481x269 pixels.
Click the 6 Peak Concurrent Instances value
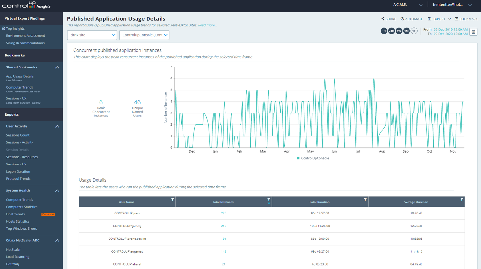101,102
